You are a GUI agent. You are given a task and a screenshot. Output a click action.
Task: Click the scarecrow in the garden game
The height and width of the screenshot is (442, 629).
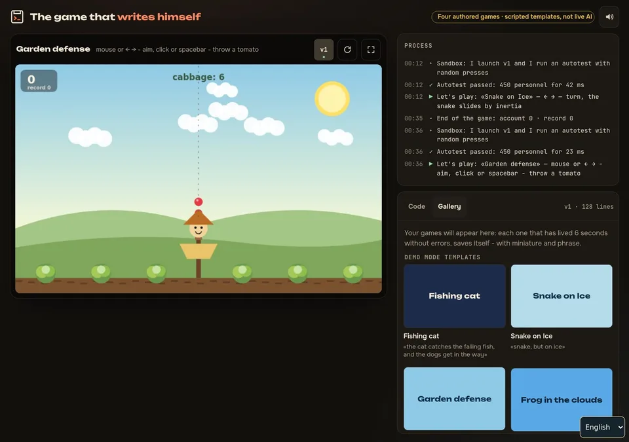point(199,245)
